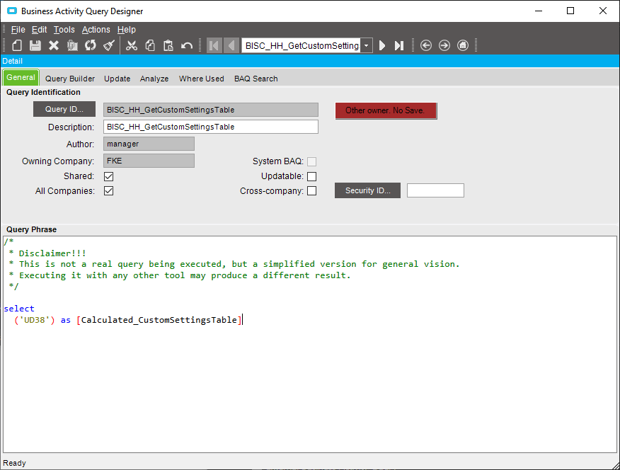
Task: Click the Home icon in the toolbar
Action: 463,45
